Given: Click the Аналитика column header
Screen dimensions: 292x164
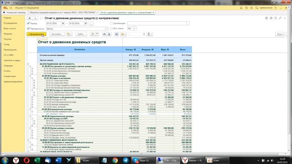Looking at the screenshot, I should (x=80, y=50).
